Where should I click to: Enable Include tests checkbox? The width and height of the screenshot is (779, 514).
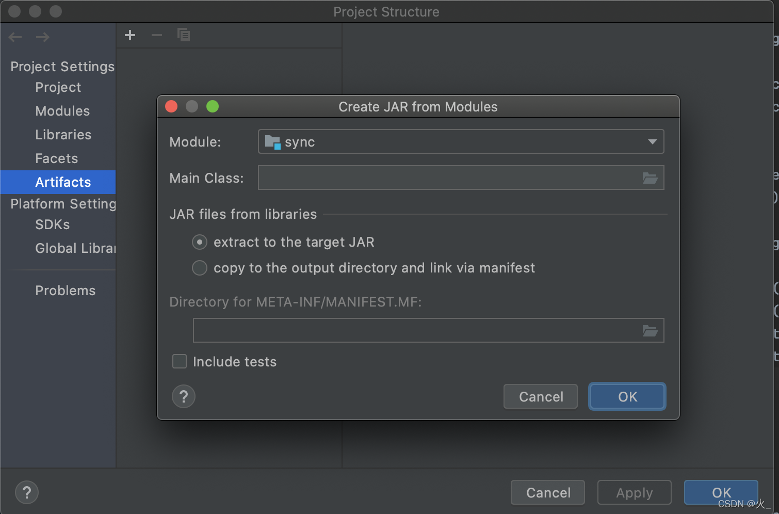click(x=180, y=361)
